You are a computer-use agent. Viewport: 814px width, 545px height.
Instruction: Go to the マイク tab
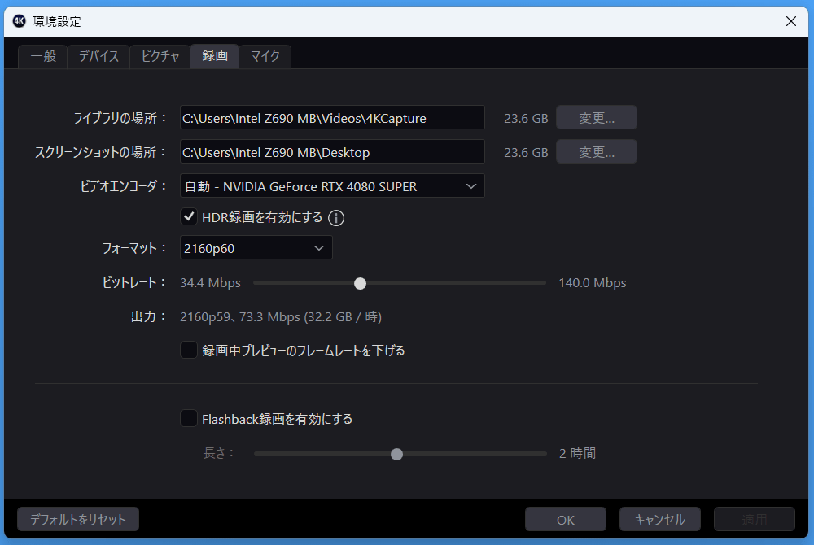(265, 56)
